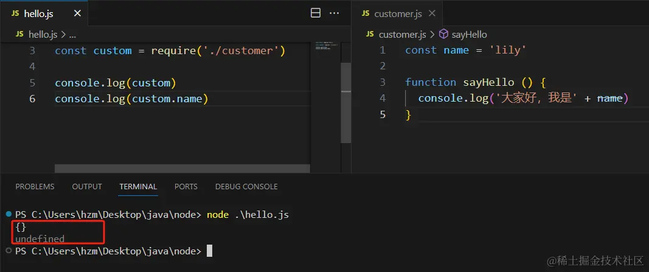Click the JS file icon on customer.js tab
Viewport: 649px width, 272px height.
tap(366, 13)
